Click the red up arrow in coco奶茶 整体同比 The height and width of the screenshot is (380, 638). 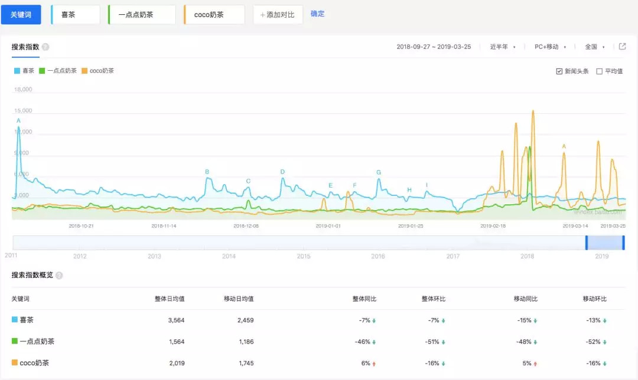pyautogui.click(x=374, y=363)
